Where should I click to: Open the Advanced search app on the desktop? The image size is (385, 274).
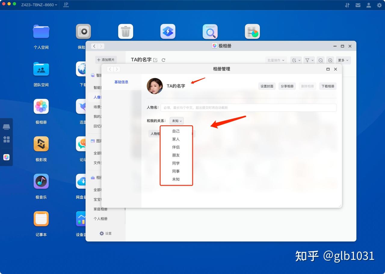point(210,31)
